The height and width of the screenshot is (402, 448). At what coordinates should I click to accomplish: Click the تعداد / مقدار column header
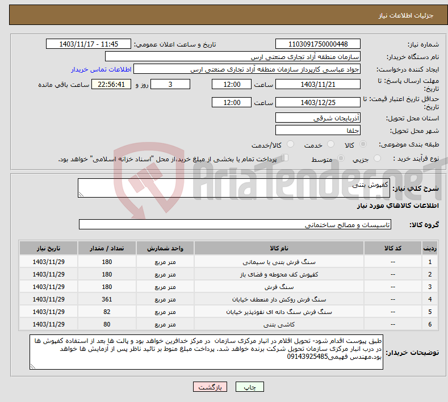point(107,248)
